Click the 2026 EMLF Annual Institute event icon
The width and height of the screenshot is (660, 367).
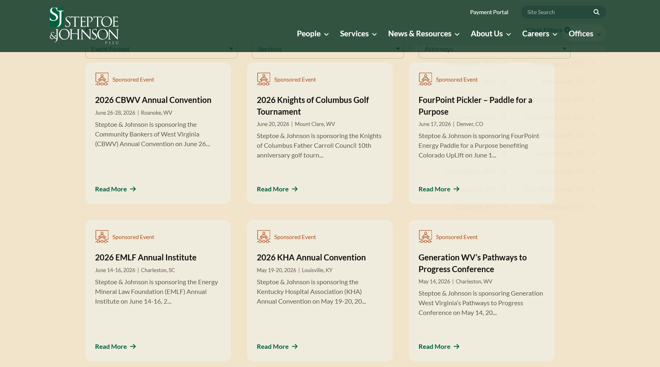click(102, 237)
